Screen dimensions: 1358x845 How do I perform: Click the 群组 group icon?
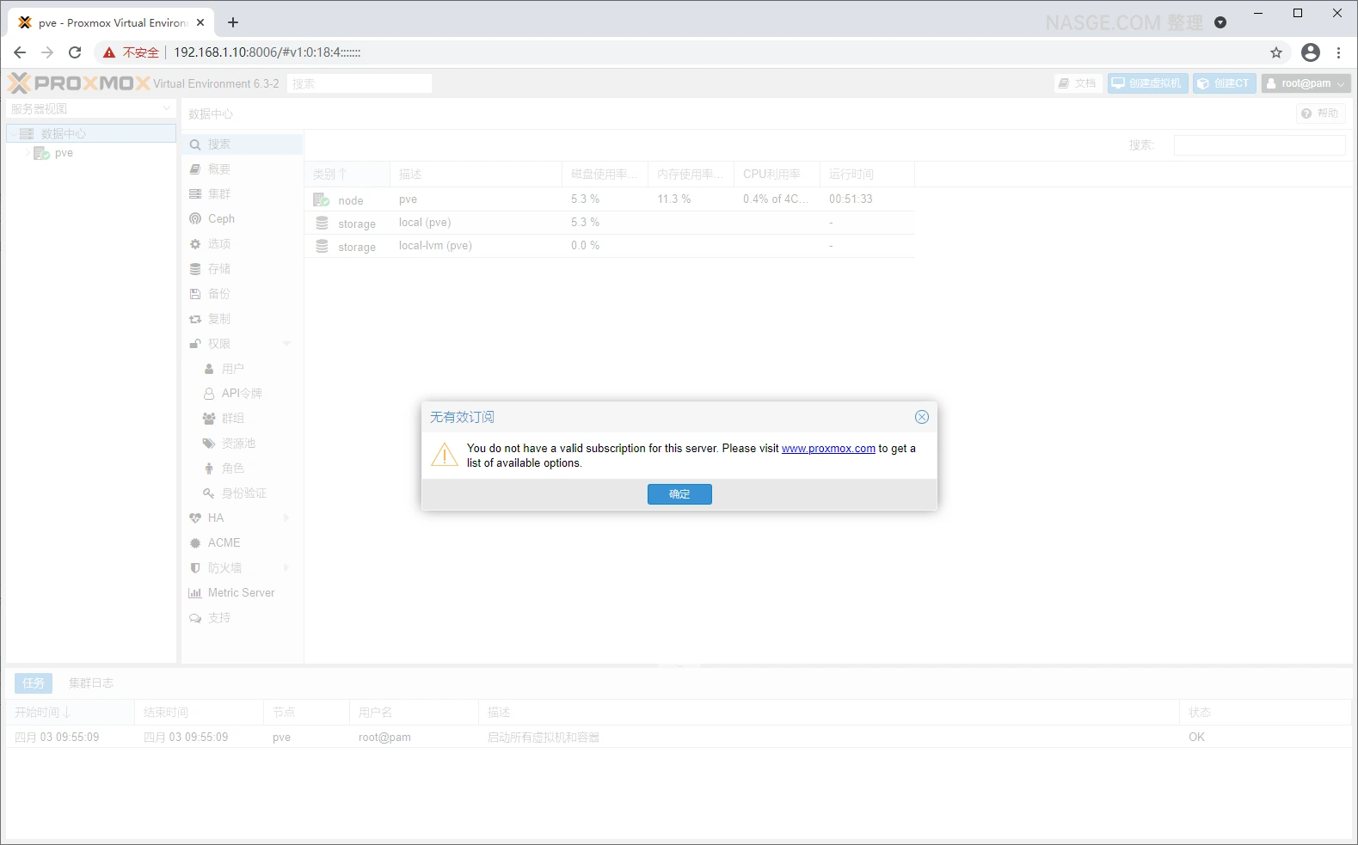[x=209, y=419]
